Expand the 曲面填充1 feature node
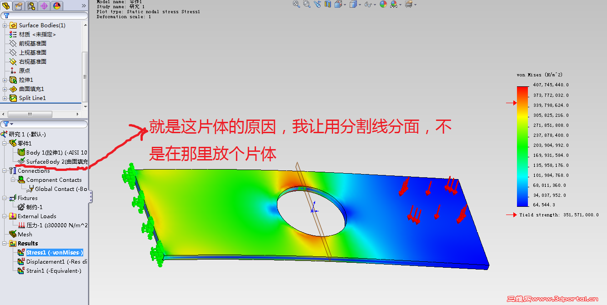 point(5,89)
